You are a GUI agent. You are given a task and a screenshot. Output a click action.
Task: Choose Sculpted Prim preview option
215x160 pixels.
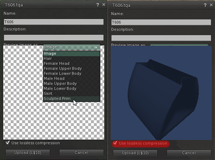pos(72,99)
